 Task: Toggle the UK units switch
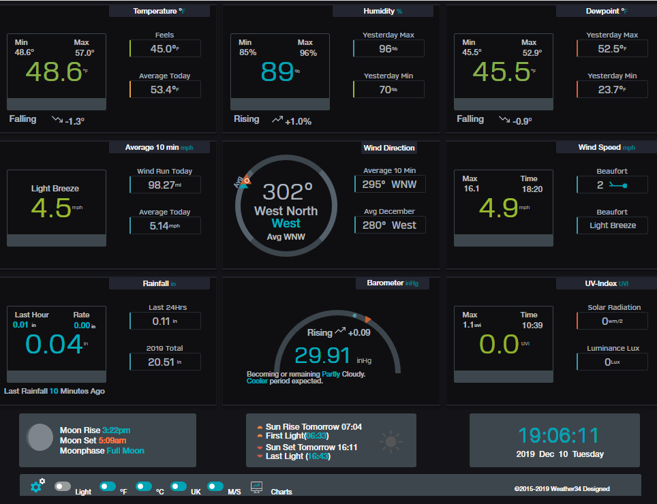tap(179, 486)
